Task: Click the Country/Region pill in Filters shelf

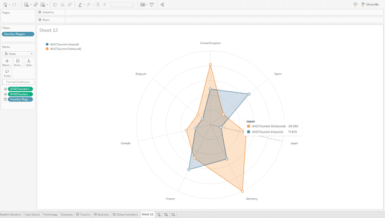Action: pos(18,34)
